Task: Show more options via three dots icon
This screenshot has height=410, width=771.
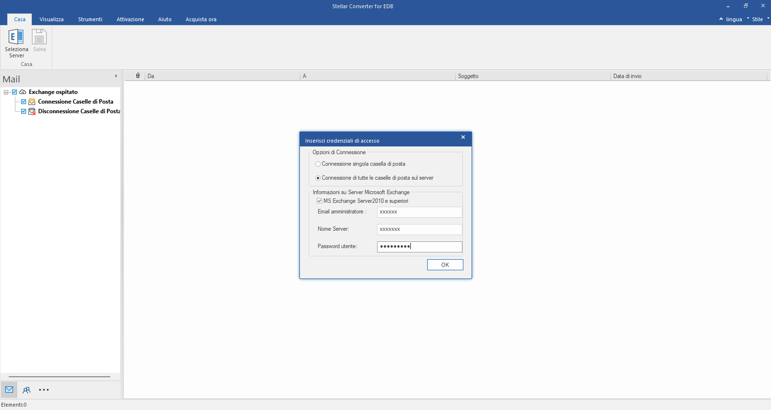Action: (44, 390)
